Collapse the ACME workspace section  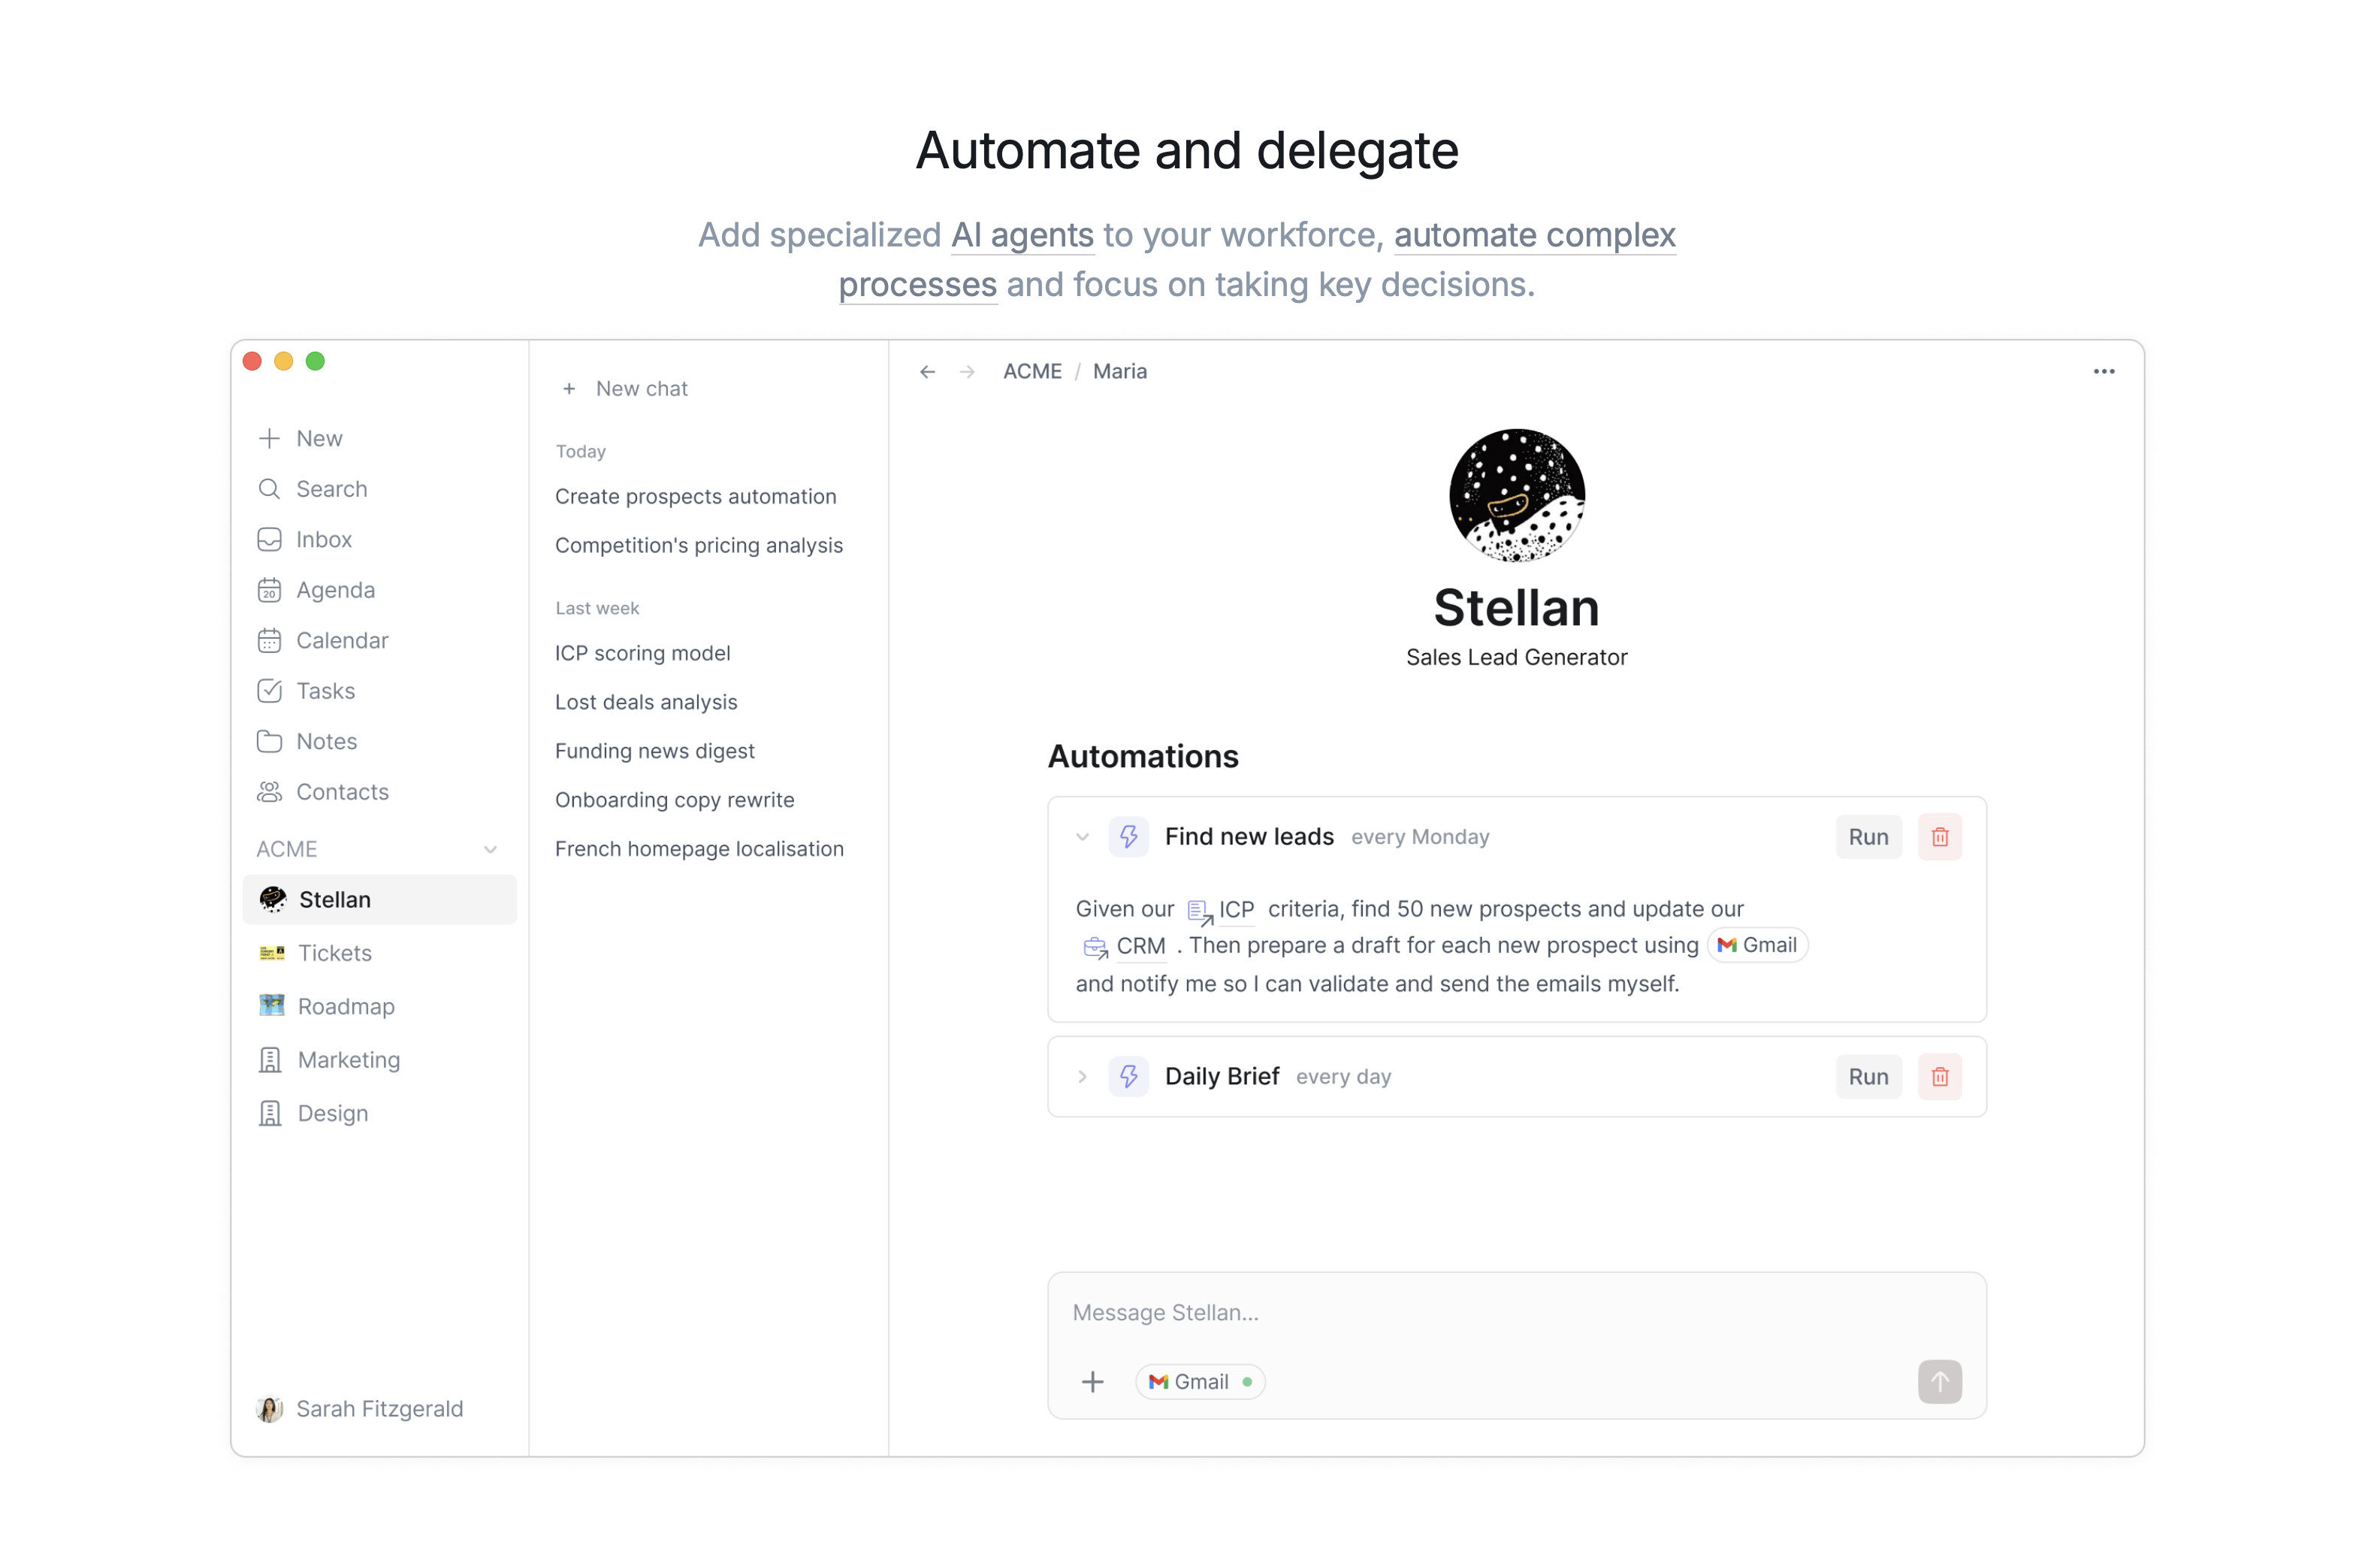click(490, 849)
